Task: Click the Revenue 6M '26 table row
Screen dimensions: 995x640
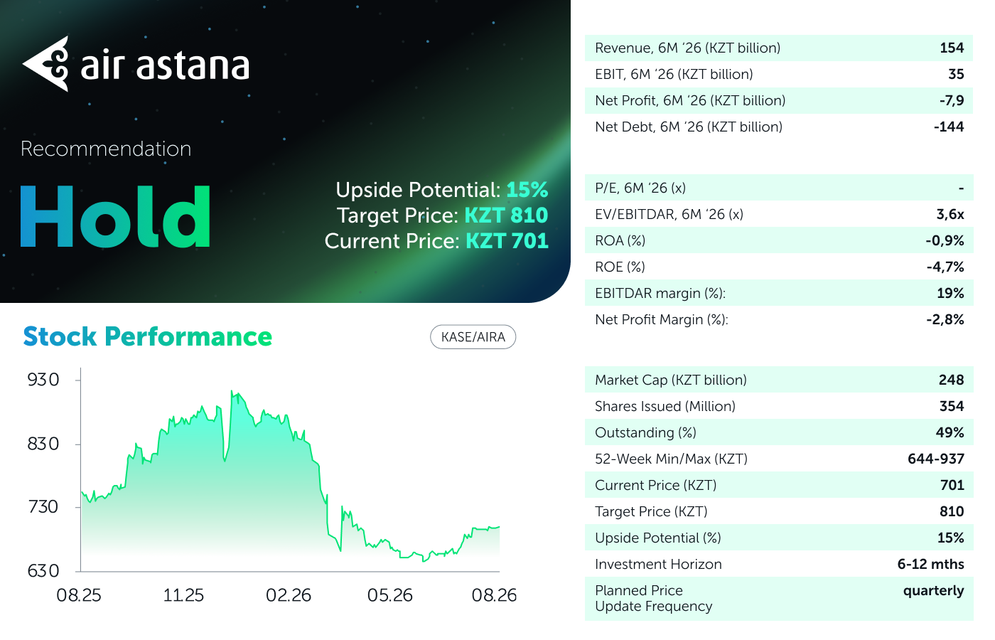Action: [x=779, y=48]
